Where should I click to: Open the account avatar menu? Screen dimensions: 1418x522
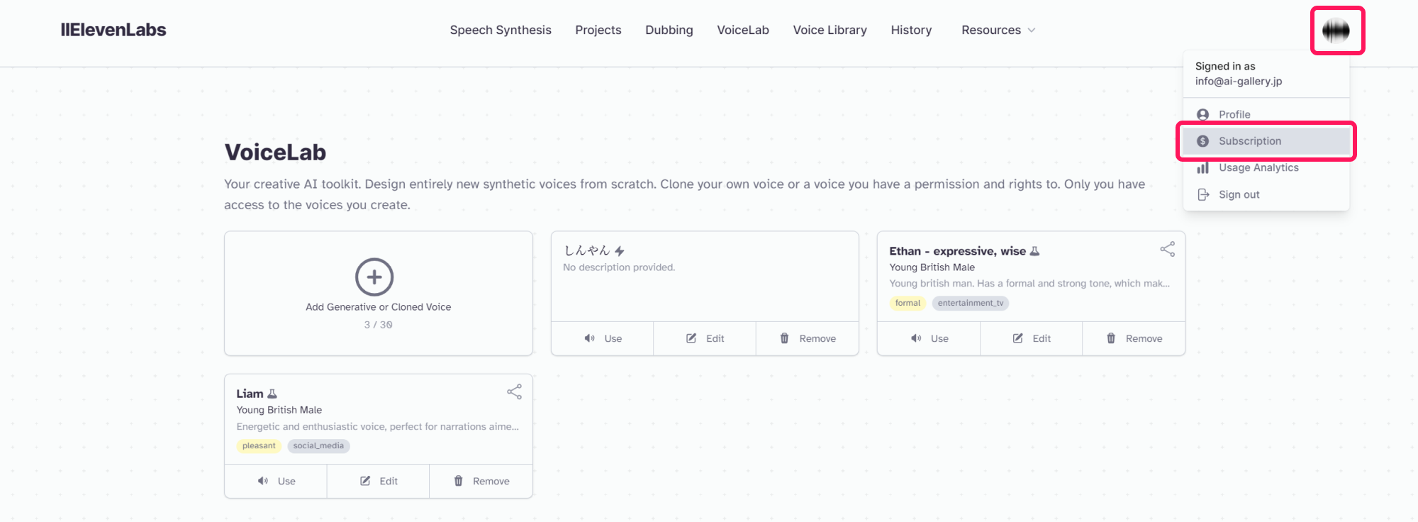[1336, 30]
